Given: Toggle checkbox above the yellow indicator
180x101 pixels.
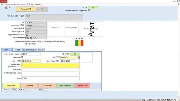Looking at the screenshot, I should (79, 38).
